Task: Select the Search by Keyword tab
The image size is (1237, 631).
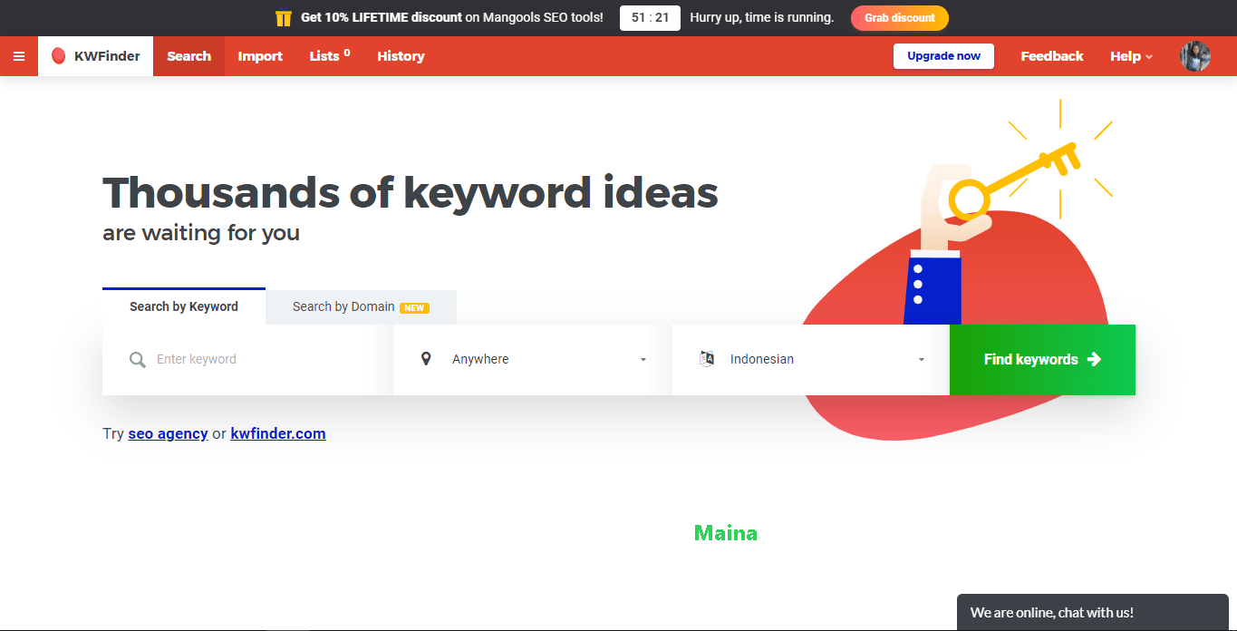Action: tap(184, 306)
